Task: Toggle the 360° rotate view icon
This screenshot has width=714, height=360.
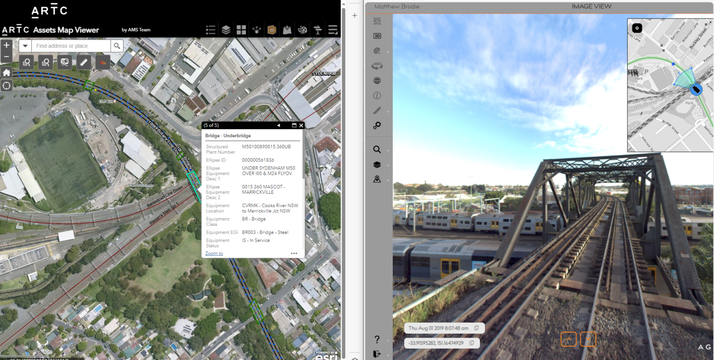Action: pyautogui.click(x=377, y=66)
